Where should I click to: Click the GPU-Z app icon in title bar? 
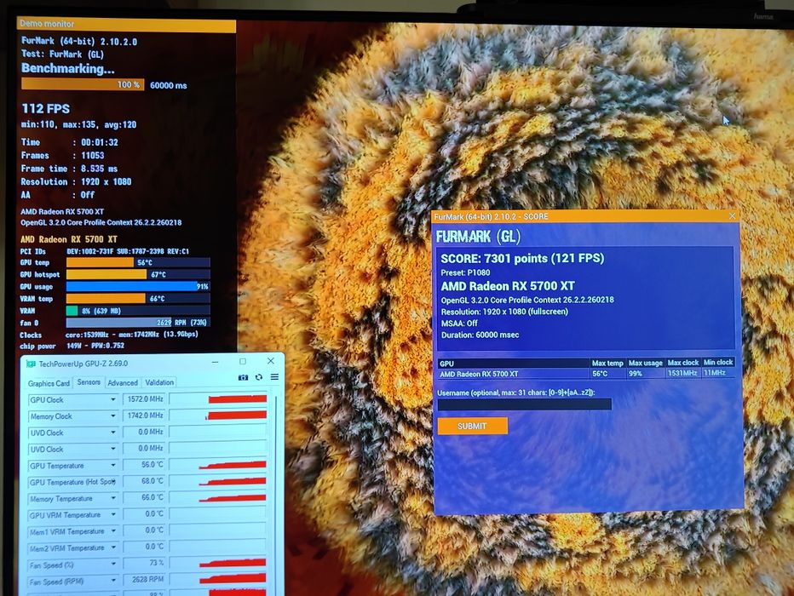[x=31, y=364]
